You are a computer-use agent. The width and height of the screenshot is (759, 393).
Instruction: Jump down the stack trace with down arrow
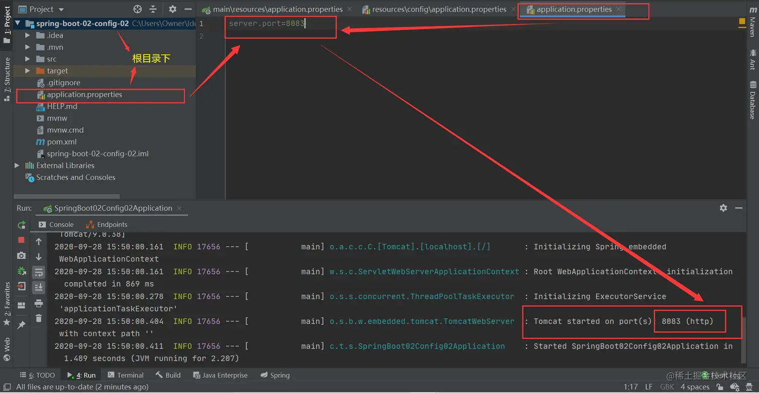click(39, 257)
